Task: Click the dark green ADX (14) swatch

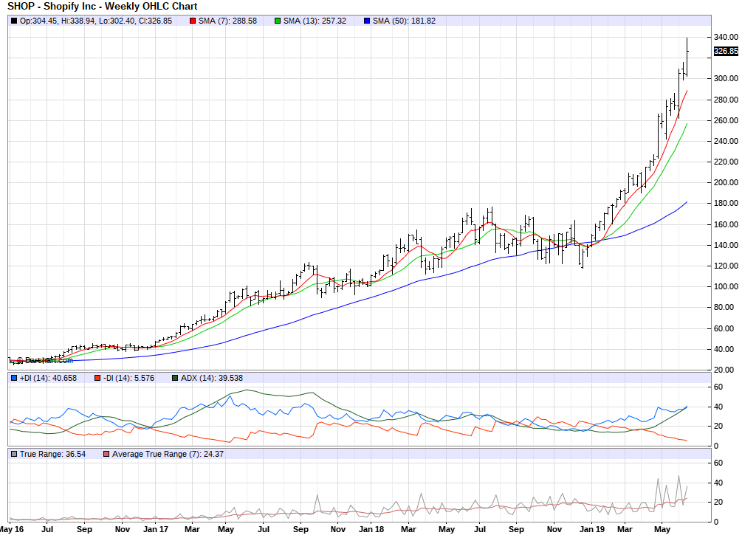Action: tap(175, 378)
